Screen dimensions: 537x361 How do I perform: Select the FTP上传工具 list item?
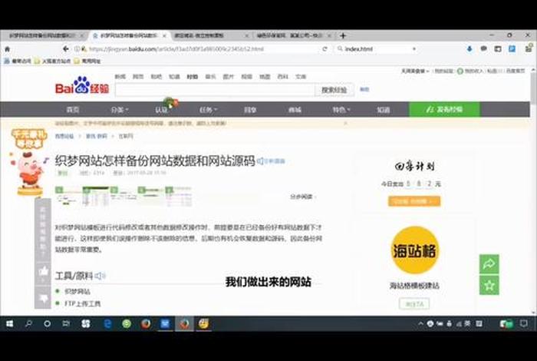click(83, 303)
